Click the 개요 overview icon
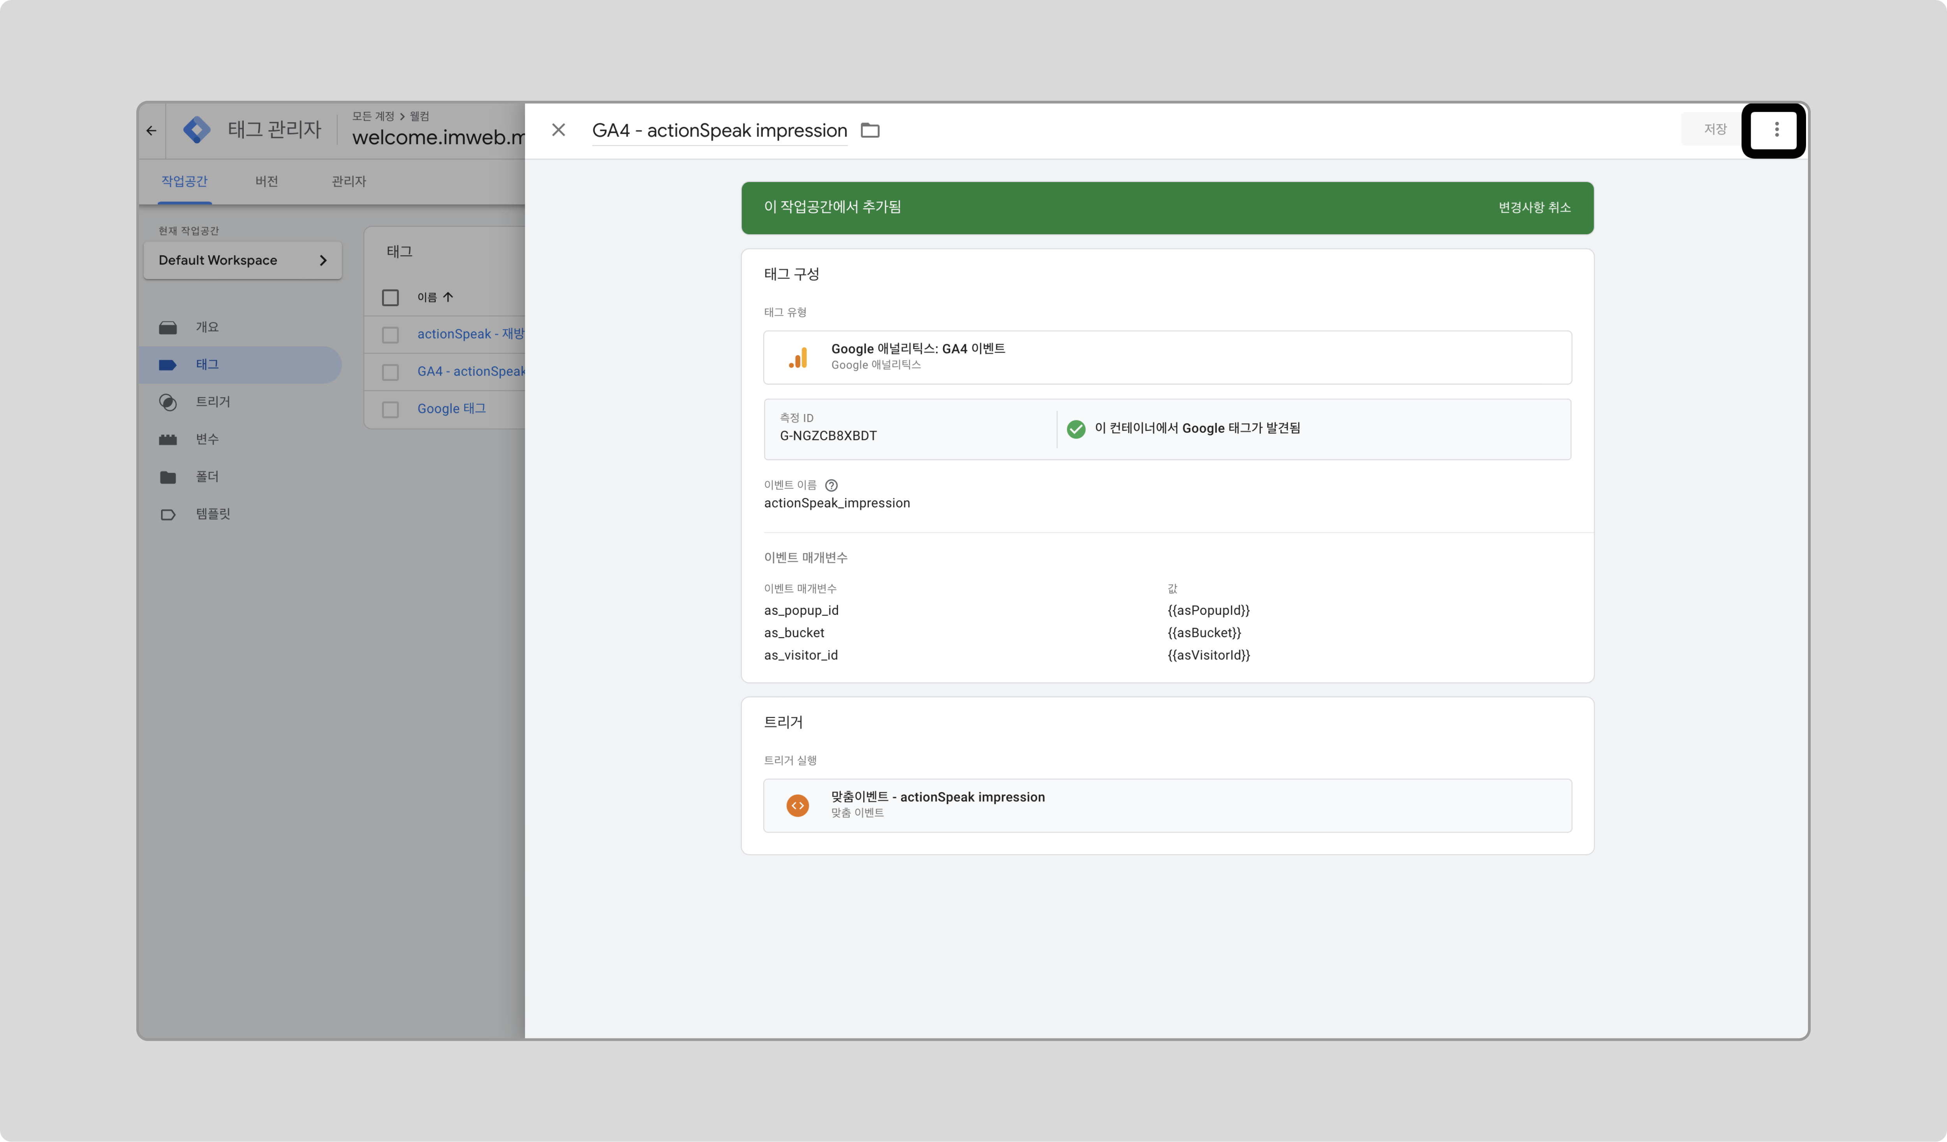 tap(168, 327)
